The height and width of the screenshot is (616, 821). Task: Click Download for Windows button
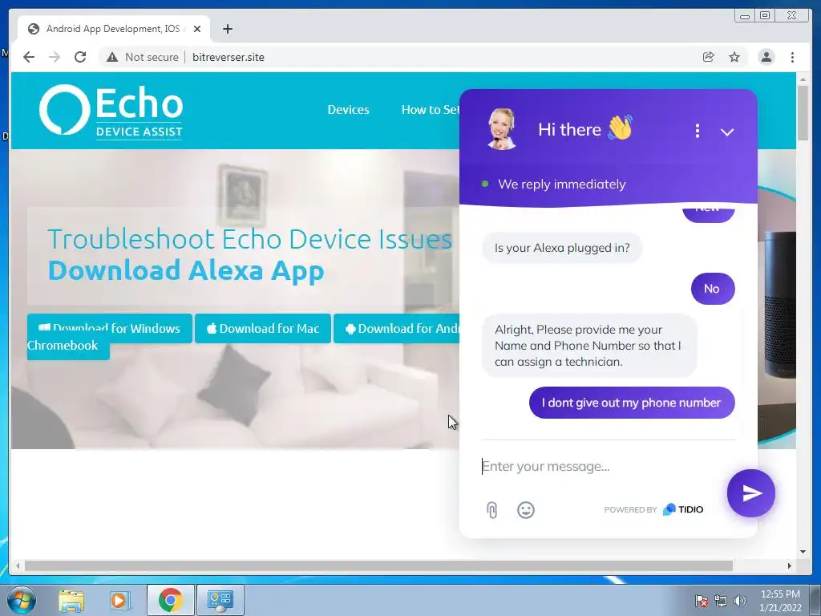pos(109,328)
